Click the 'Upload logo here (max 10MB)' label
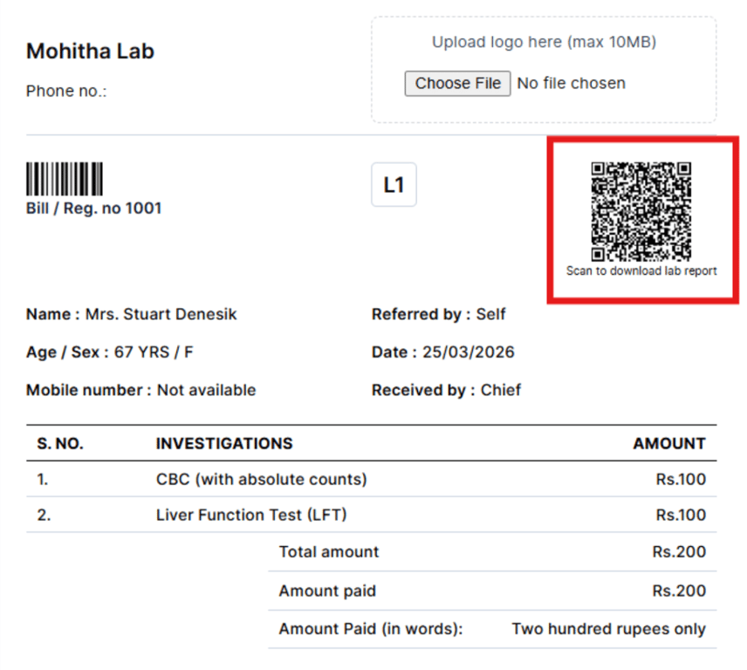 [544, 41]
